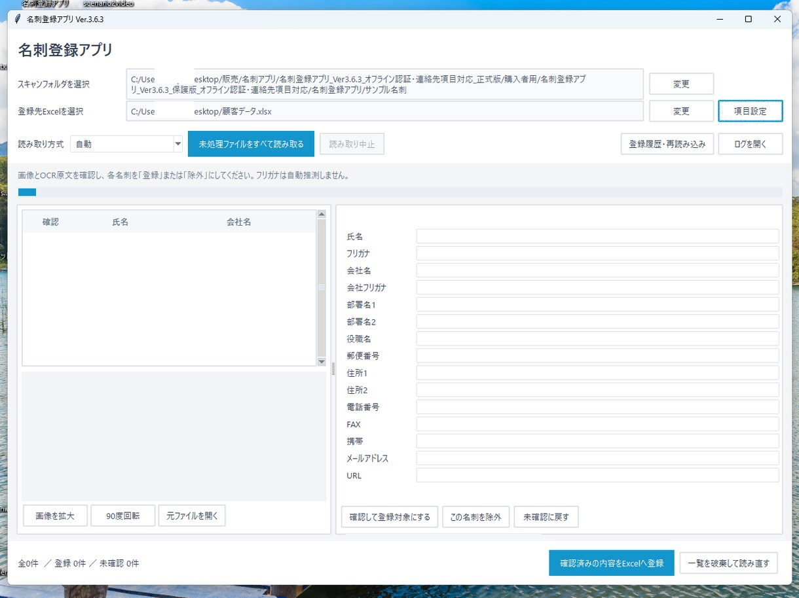799x598 pixels.
Task: Close the 名刺登録アプリ window
Action: point(777,19)
